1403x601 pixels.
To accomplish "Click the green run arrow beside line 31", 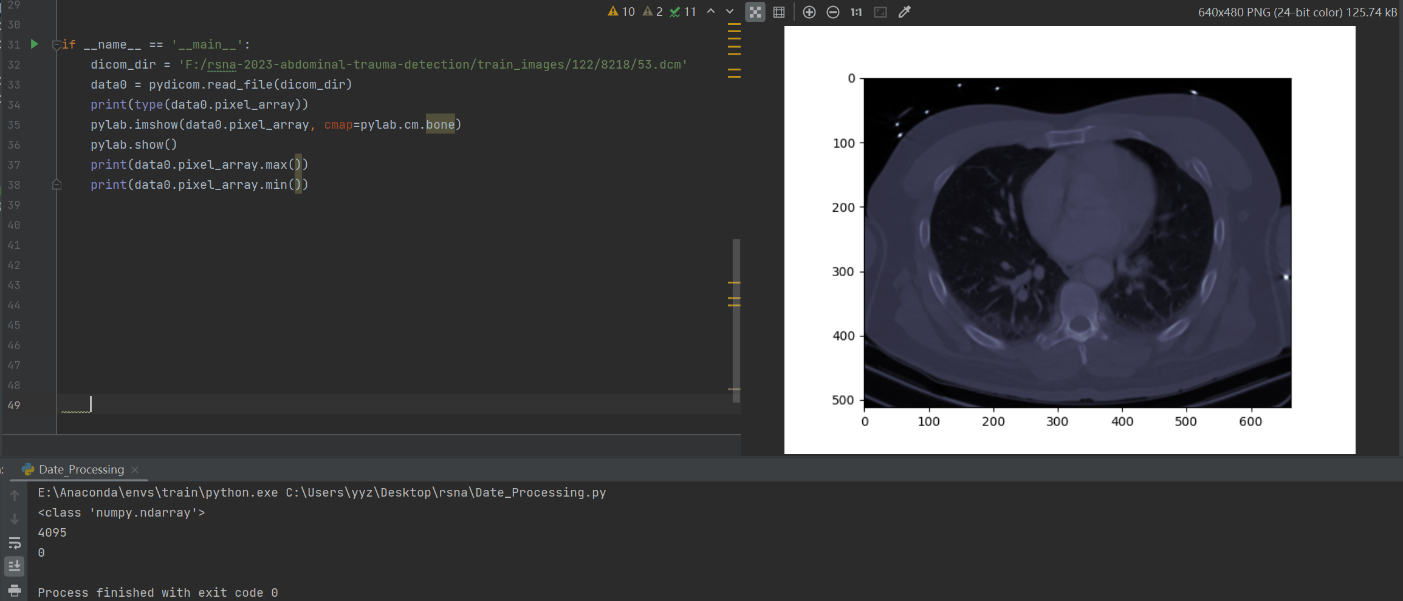I will click(x=35, y=44).
